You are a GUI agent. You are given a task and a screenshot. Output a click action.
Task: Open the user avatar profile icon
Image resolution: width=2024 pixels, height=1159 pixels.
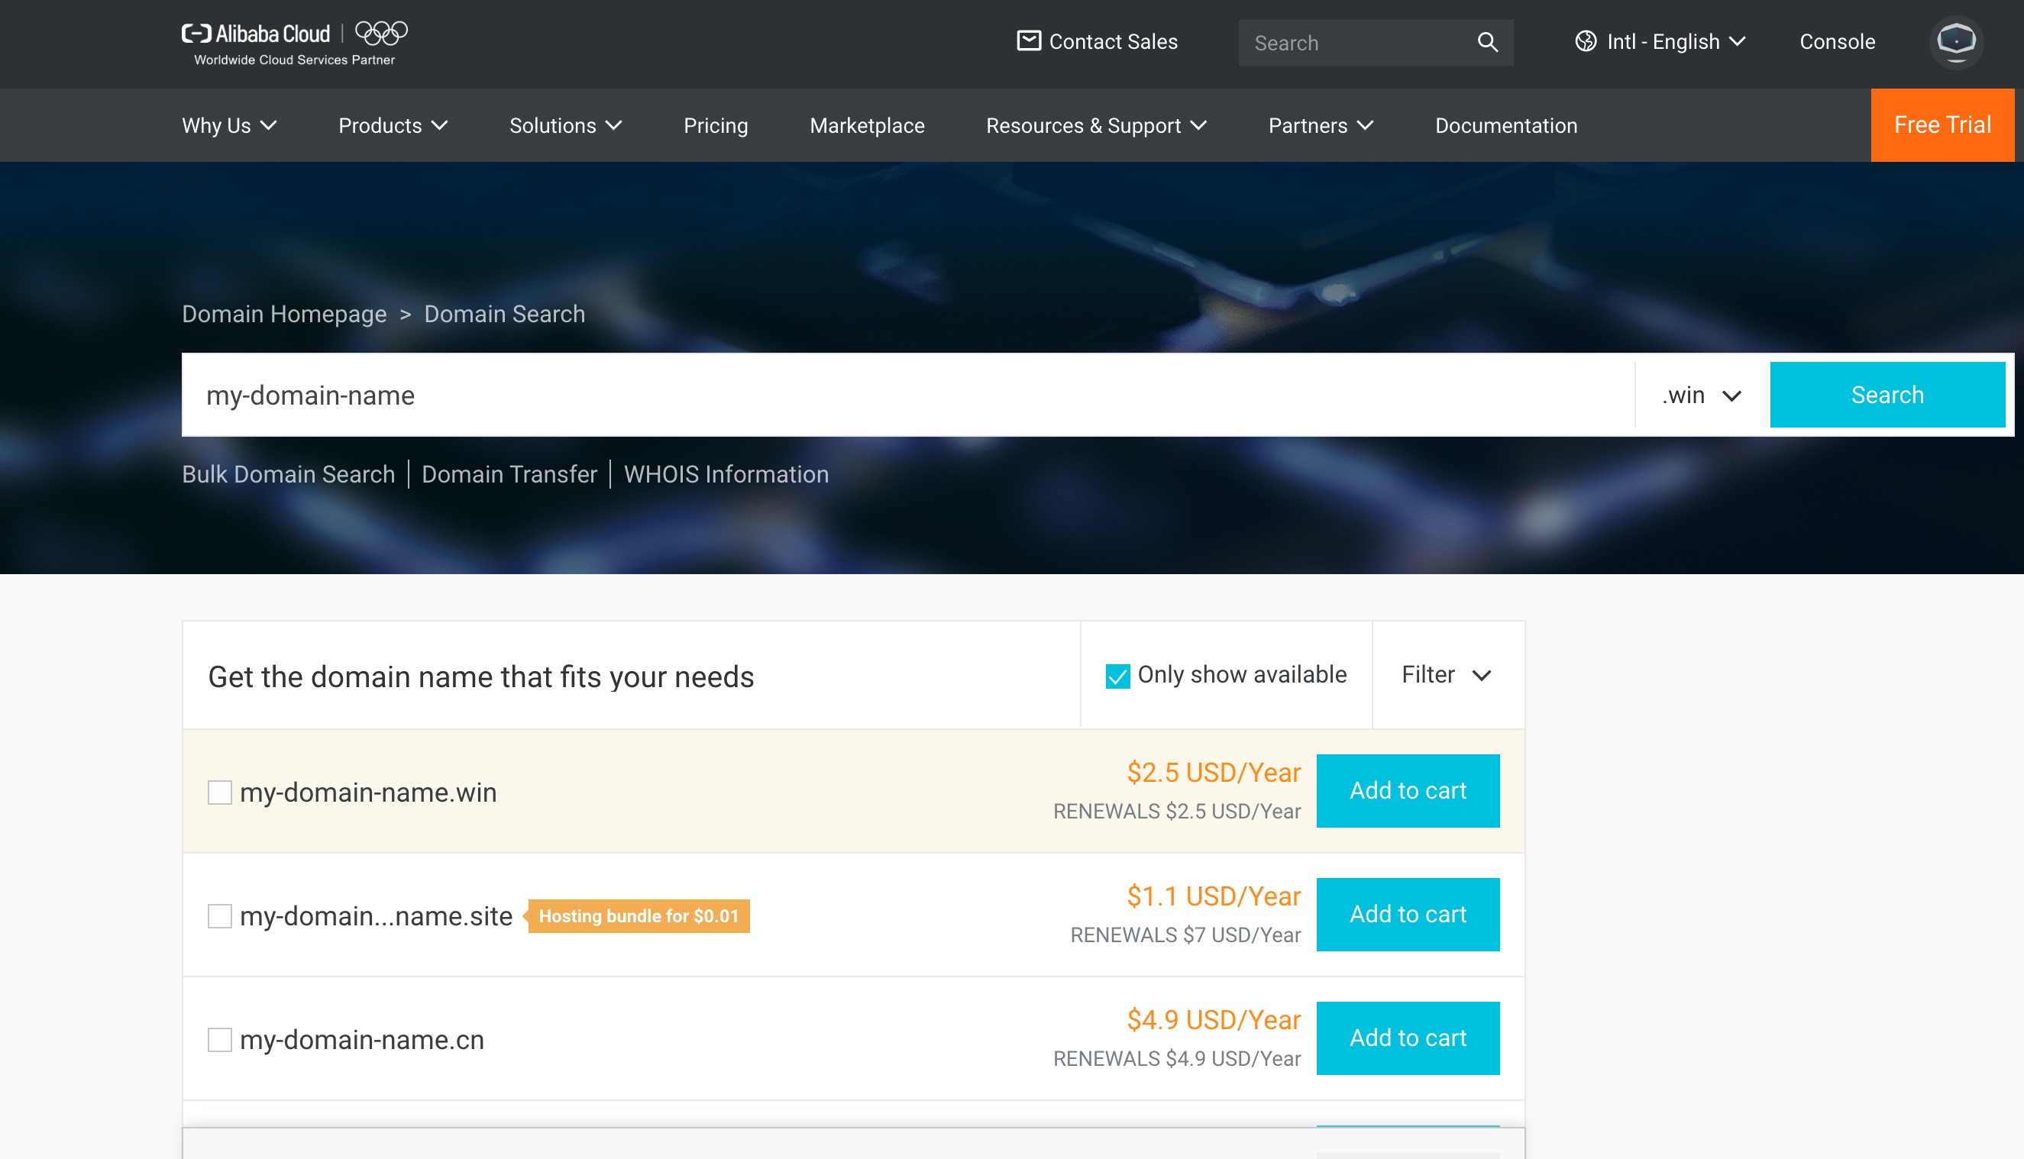coord(1955,41)
